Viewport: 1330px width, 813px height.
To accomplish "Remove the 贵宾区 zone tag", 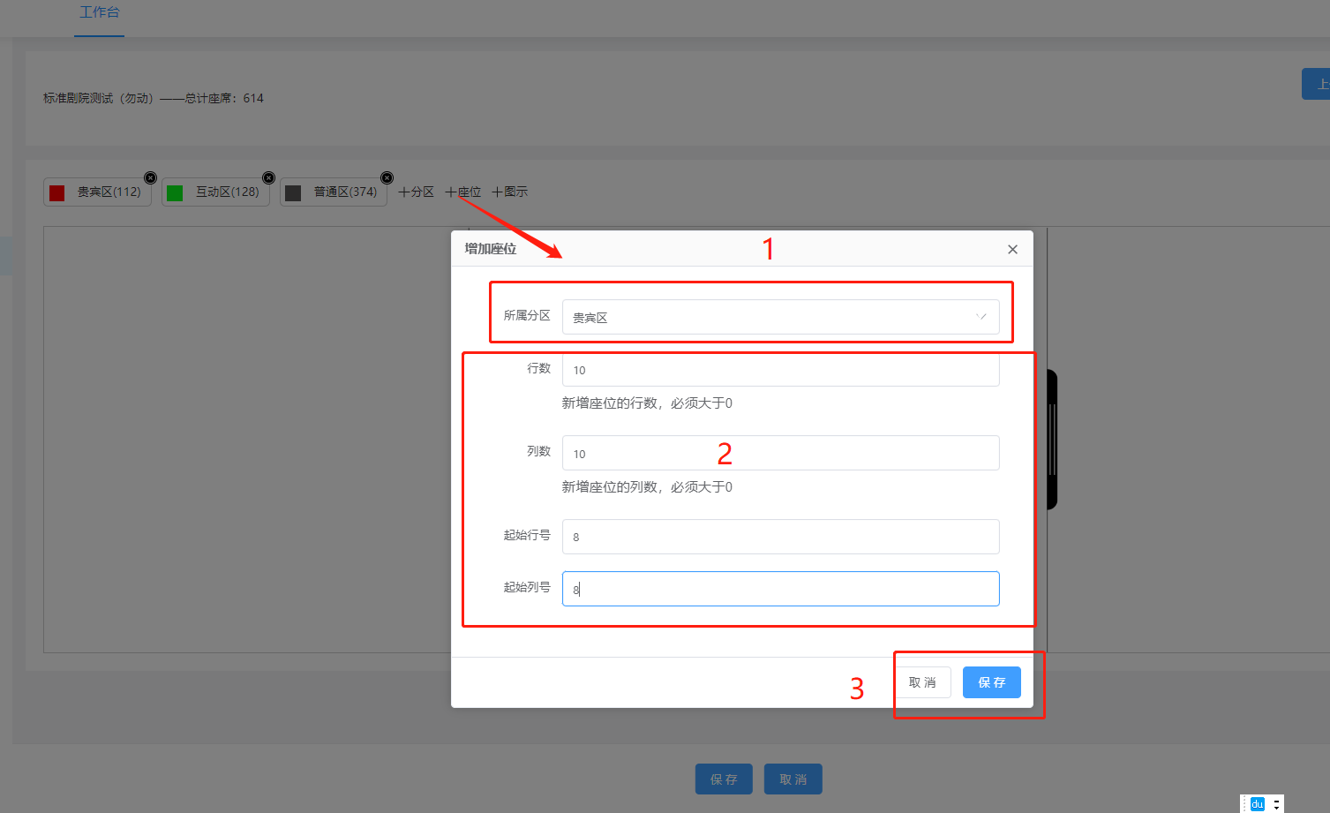I will [x=150, y=178].
